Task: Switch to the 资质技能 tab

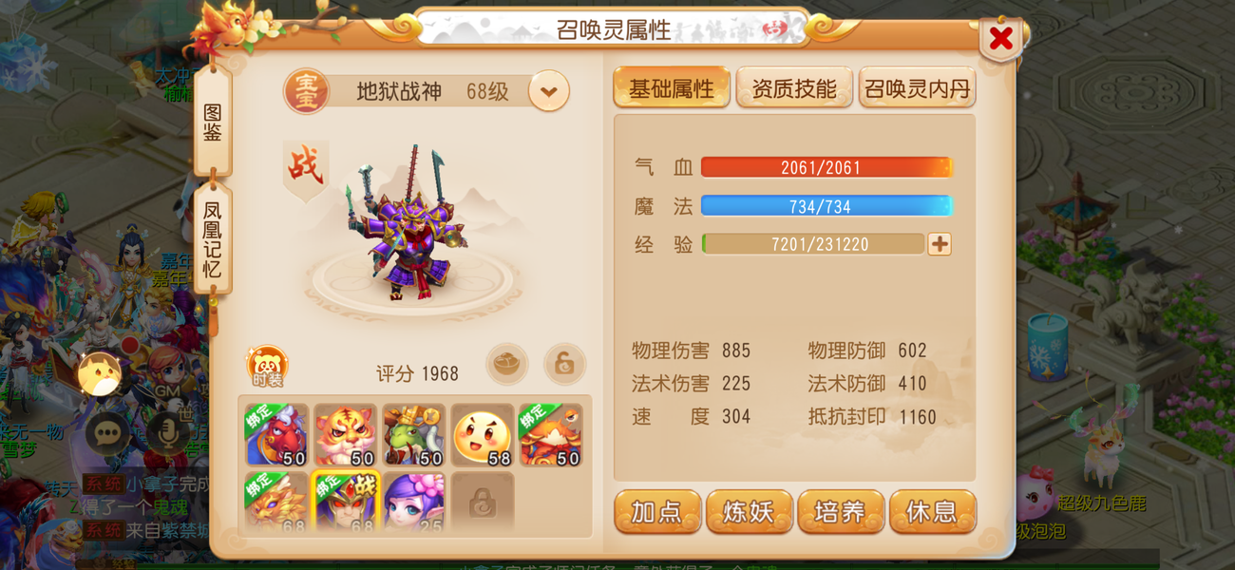Action: (x=794, y=89)
